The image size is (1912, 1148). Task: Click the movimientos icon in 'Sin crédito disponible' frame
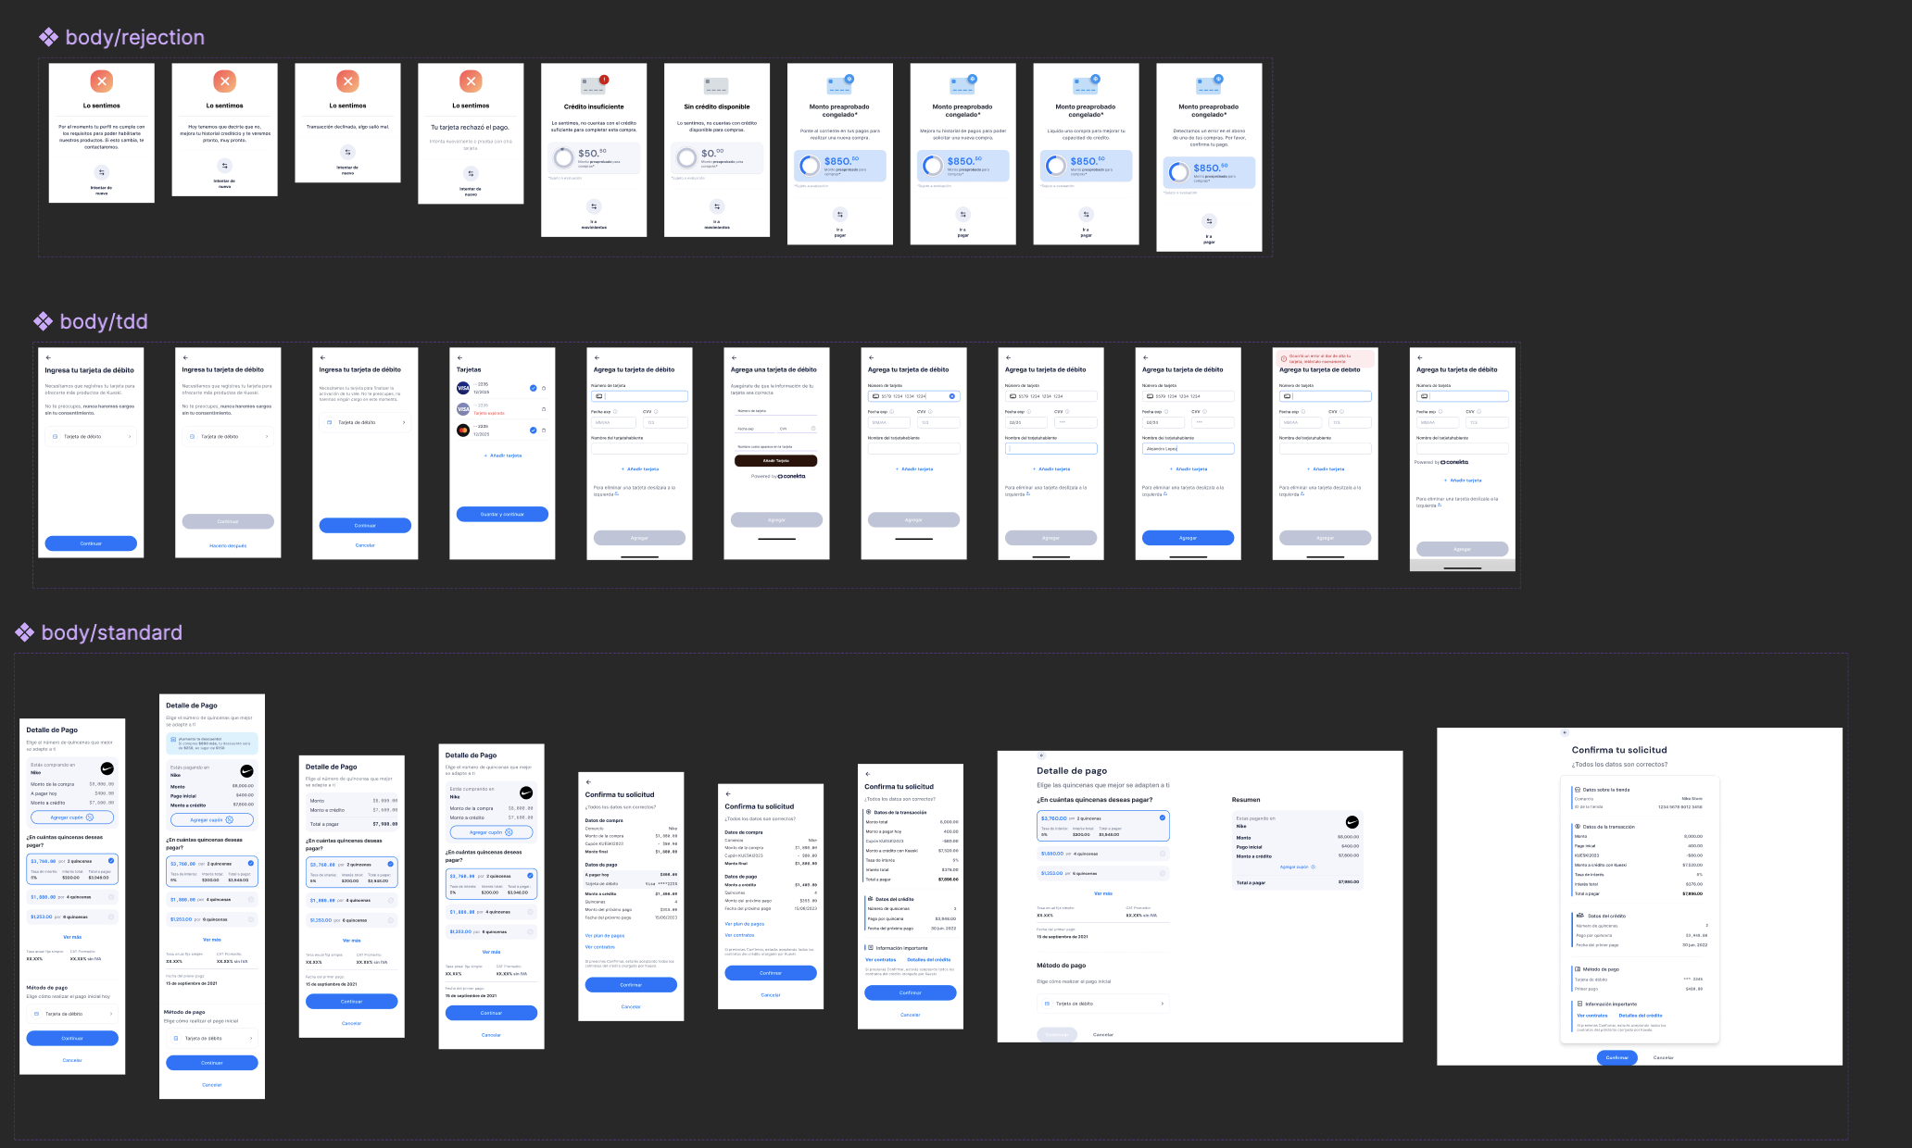[717, 206]
